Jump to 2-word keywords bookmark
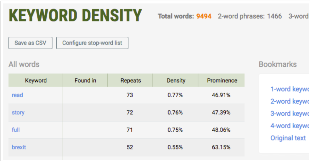Image resolution: width=310 pixels, height=161 pixels. click(290, 101)
